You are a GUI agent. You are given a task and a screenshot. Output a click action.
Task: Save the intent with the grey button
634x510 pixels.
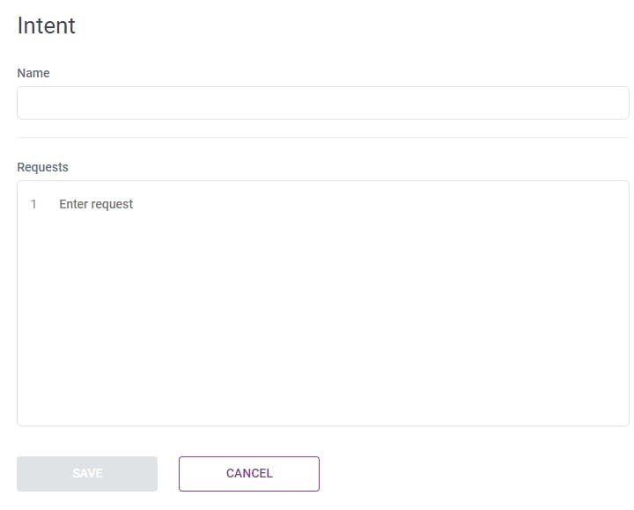[x=87, y=473]
